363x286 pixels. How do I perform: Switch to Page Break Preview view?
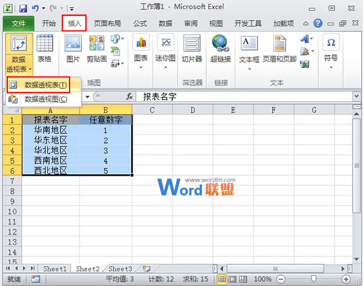click(242, 279)
